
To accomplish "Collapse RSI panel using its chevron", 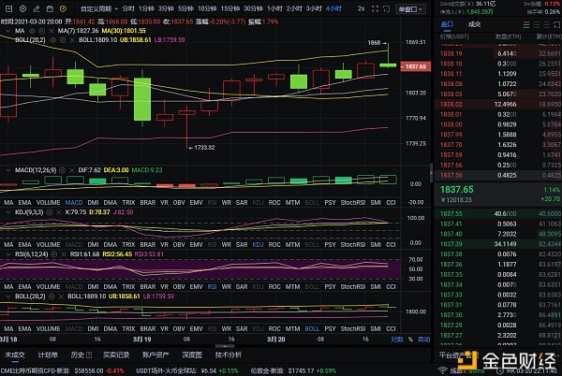I will pos(7,254).
